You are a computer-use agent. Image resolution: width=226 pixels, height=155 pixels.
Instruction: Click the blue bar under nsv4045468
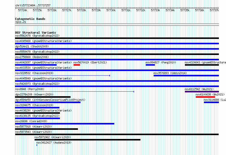coord(117,44)
